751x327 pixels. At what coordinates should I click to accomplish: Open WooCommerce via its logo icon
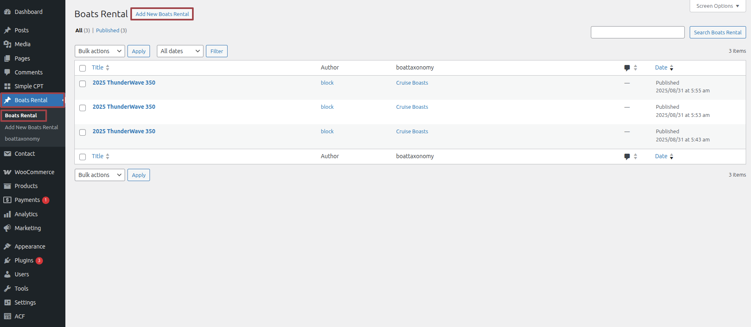[7, 172]
